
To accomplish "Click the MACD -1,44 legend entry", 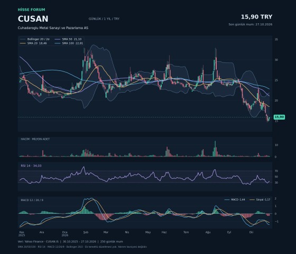I will pyautogui.click(x=235, y=199).
